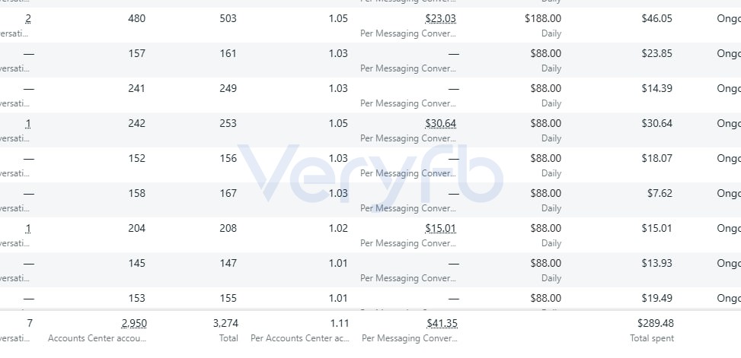
Task: Select the $13.93 amount spent cell
Action: tap(657, 263)
